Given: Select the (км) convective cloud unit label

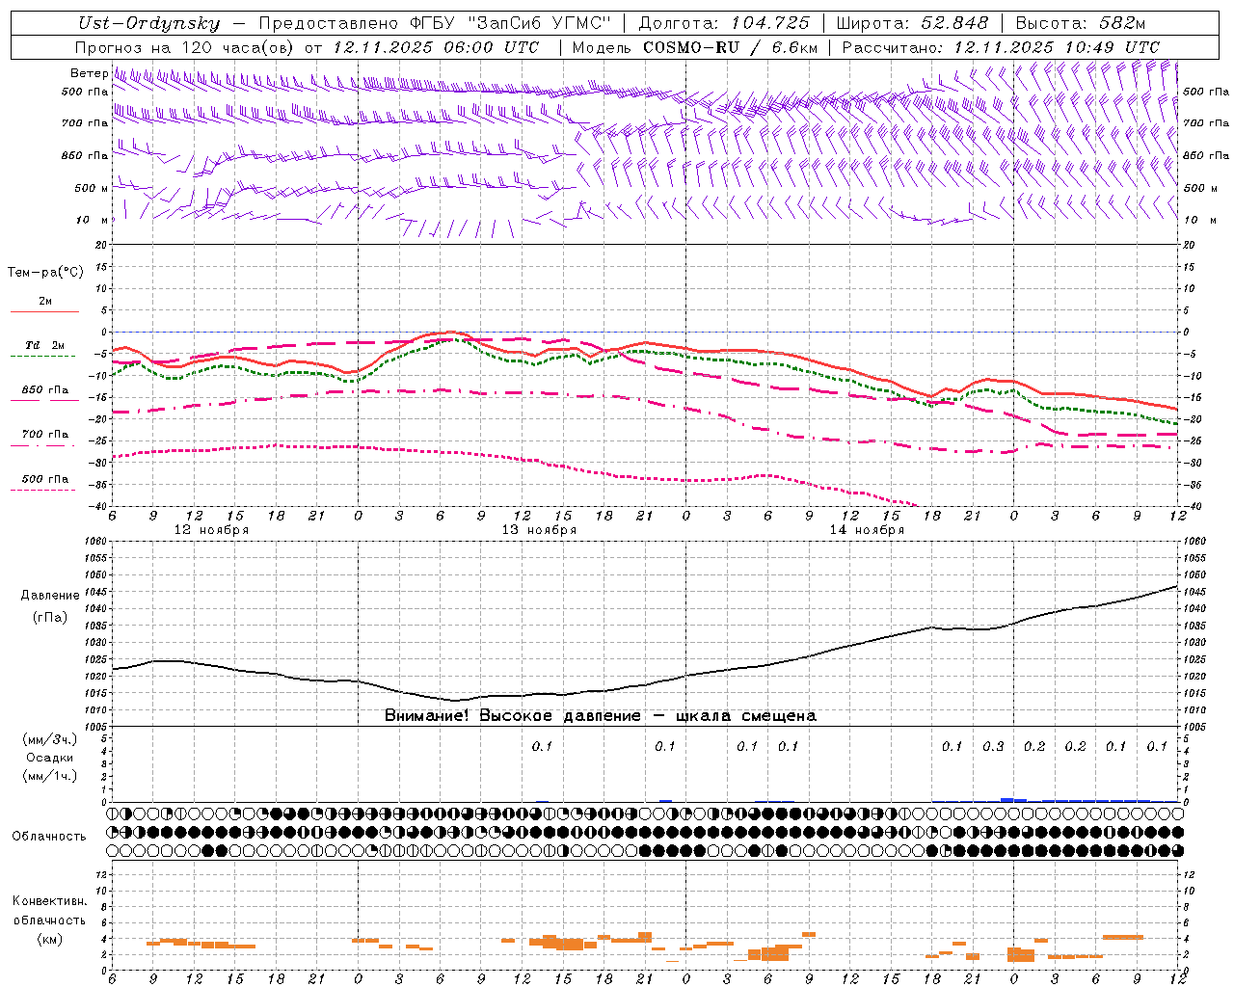Looking at the screenshot, I should [50, 939].
